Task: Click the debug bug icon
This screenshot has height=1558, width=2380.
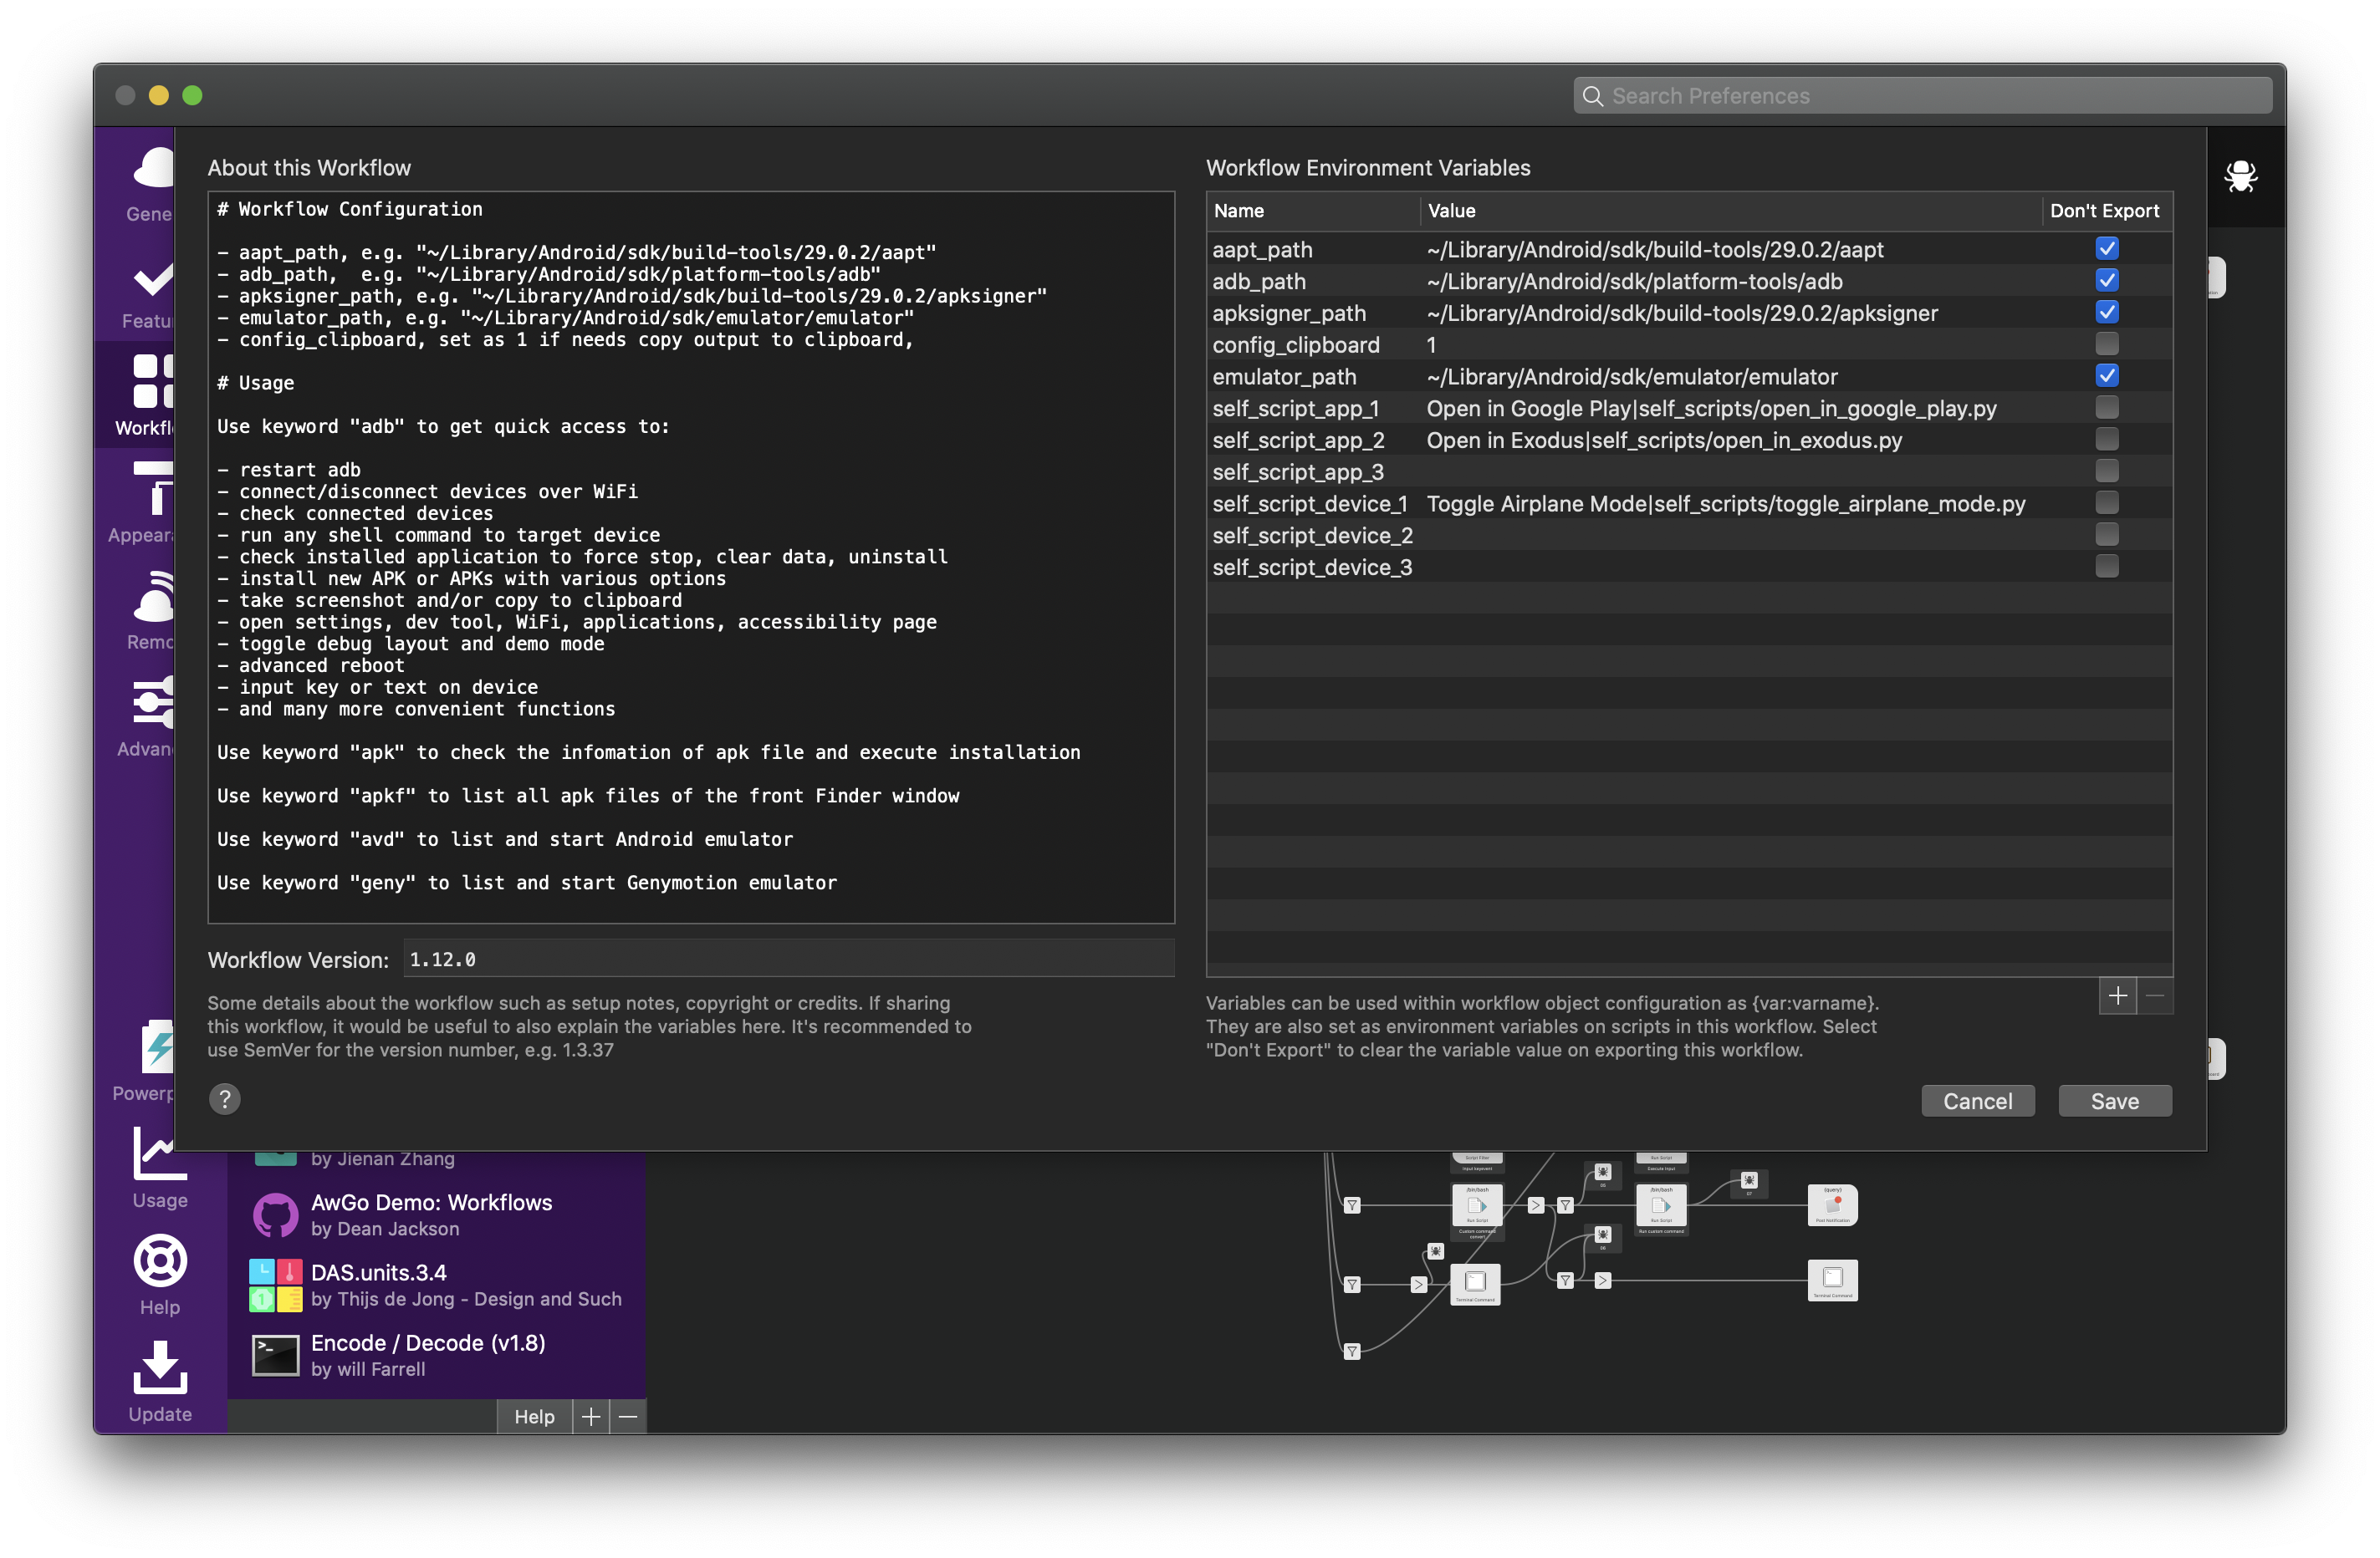Action: pos(2240,177)
